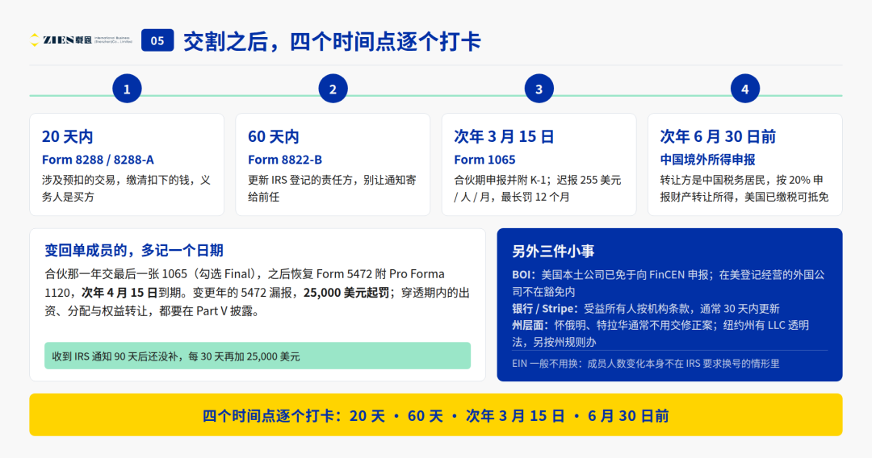Select the bold text 次年 4 月 15 日
This screenshot has width=872, height=458.
point(119,293)
